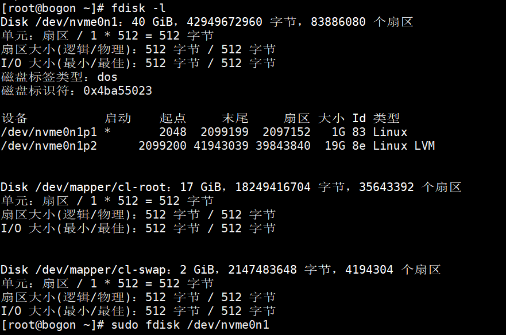
Task: Click the 类型 column header
Action: coord(387,118)
